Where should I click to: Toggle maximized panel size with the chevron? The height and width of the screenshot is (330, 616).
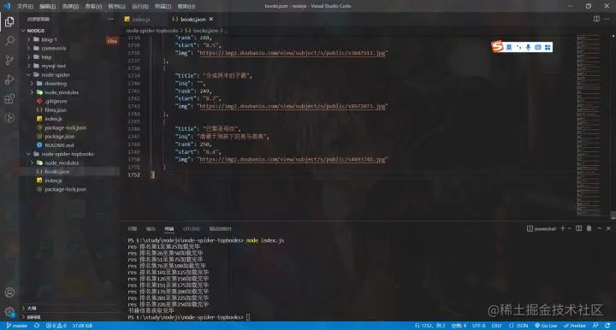600,228
